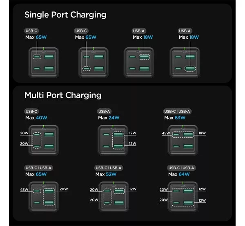Click the highlighted bottom USB-A port in fourth charger
245x226 pixels.
tap(190, 69)
